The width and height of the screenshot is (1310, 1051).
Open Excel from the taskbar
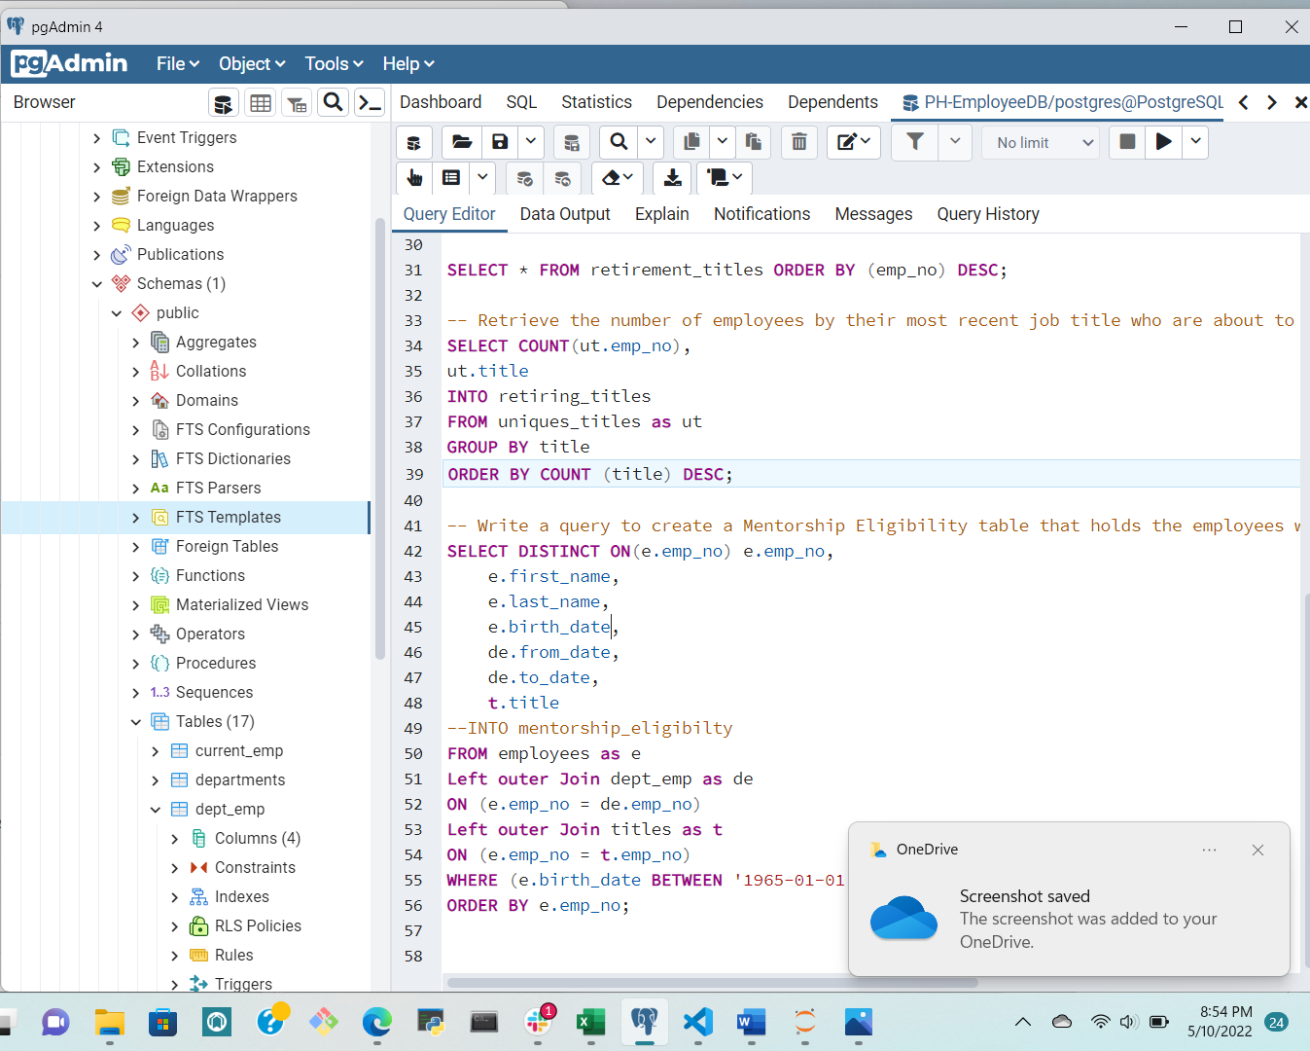[x=590, y=1023]
